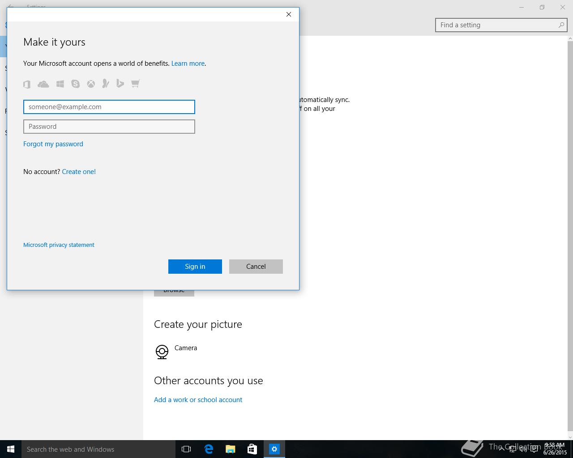Open File Explorer from the taskbar
Viewport: 573px width, 458px height.
(x=230, y=449)
